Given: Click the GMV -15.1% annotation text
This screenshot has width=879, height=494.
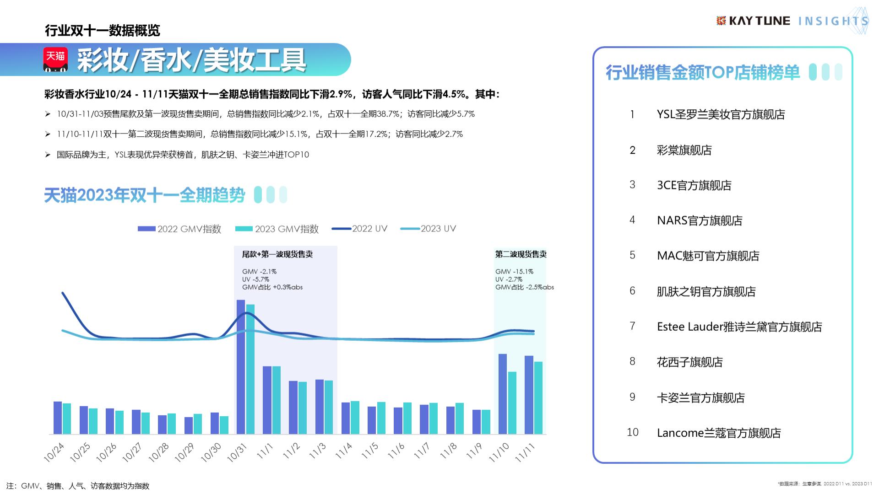Looking at the screenshot, I should pyautogui.click(x=514, y=272).
